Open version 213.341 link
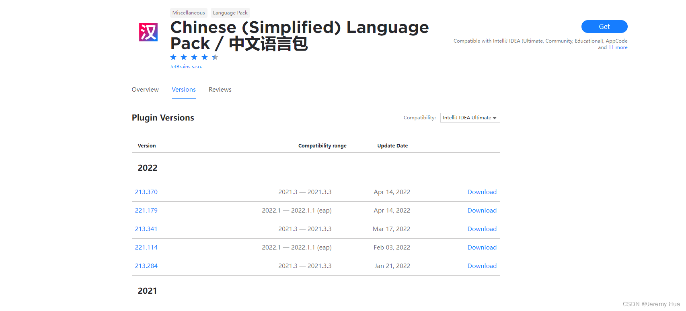Image resolution: width=686 pixels, height=311 pixels. point(146,229)
